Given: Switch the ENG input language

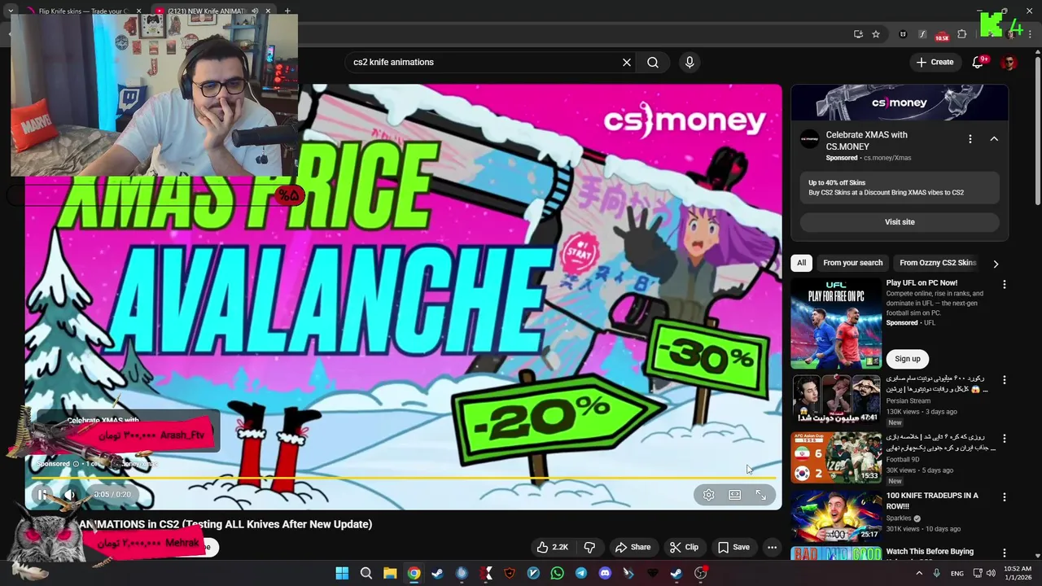Looking at the screenshot, I should pyautogui.click(x=957, y=573).
